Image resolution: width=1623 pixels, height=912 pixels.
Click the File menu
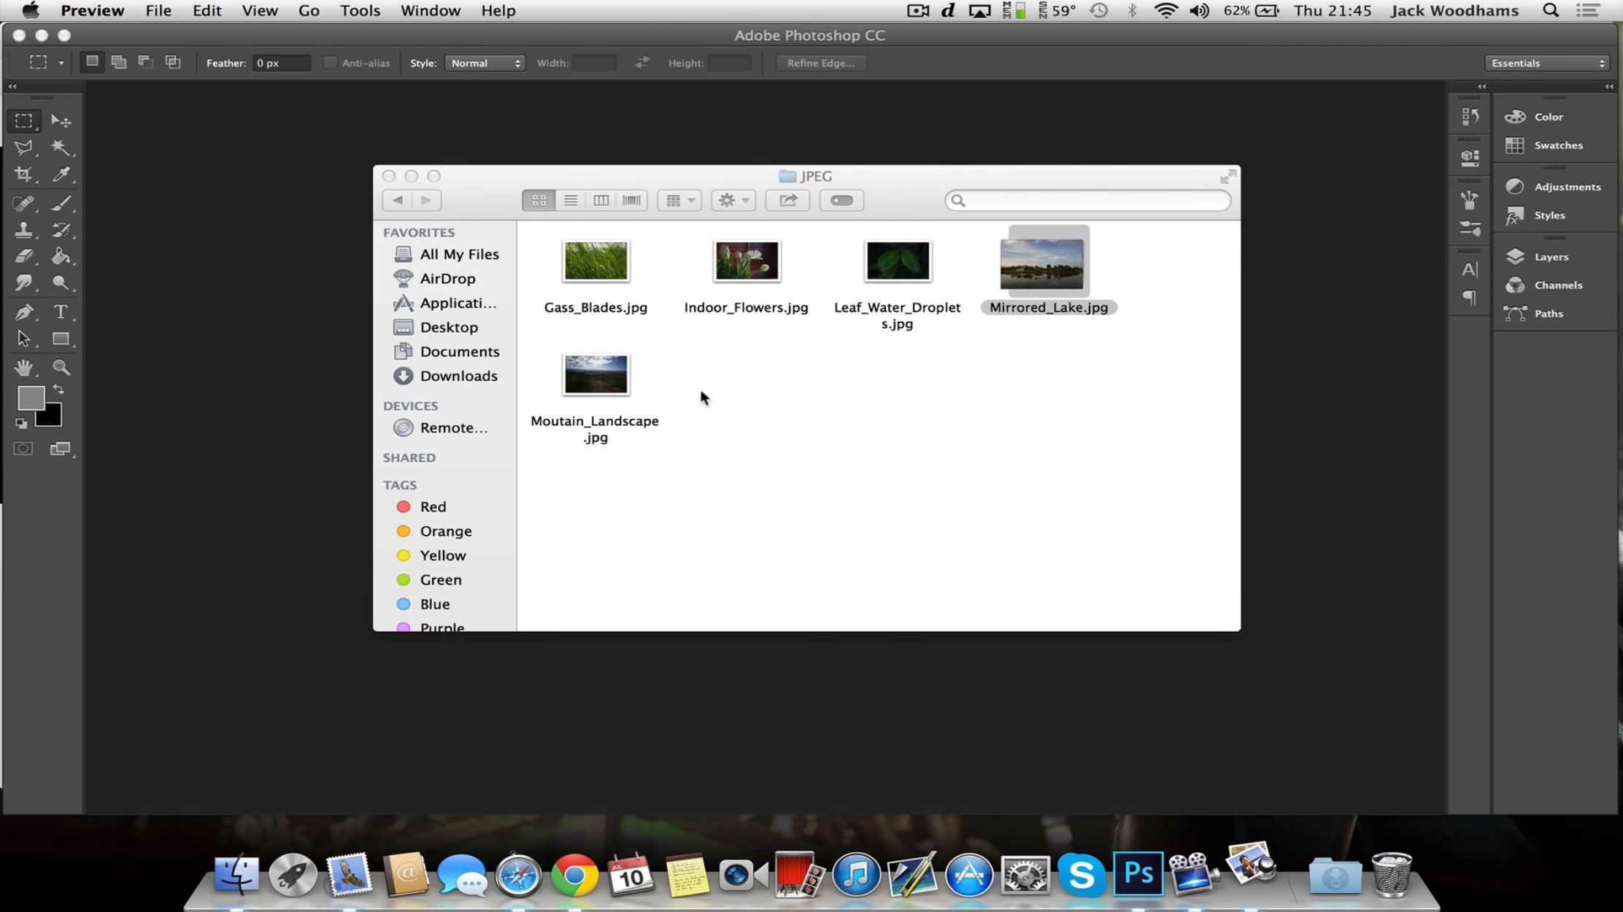click(x=158, y=10)
